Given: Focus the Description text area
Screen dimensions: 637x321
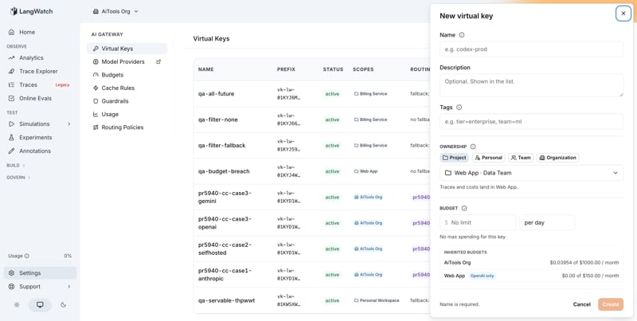Looking at the screenshot, I should click(531, 85).
